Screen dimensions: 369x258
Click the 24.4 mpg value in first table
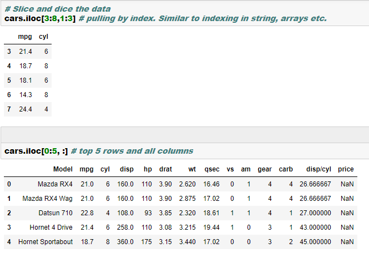[x=25, y=109]
